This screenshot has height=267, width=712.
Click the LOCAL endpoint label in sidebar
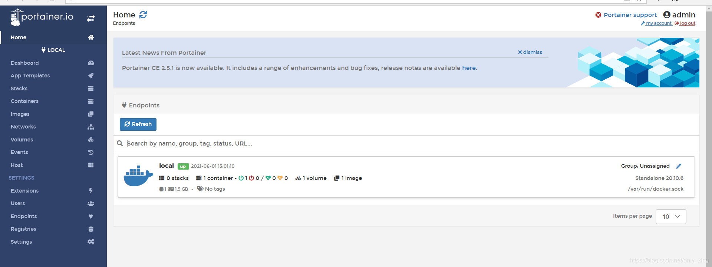53,50
